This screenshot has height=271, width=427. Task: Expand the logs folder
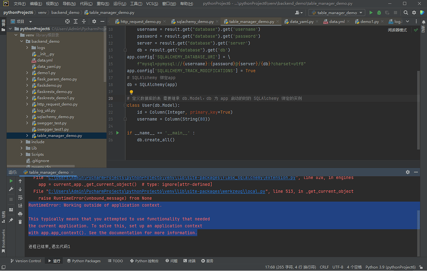click(x=27, y=47)
